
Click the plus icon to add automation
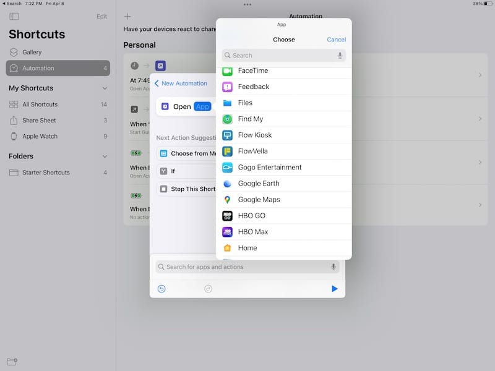click(127, 17)
